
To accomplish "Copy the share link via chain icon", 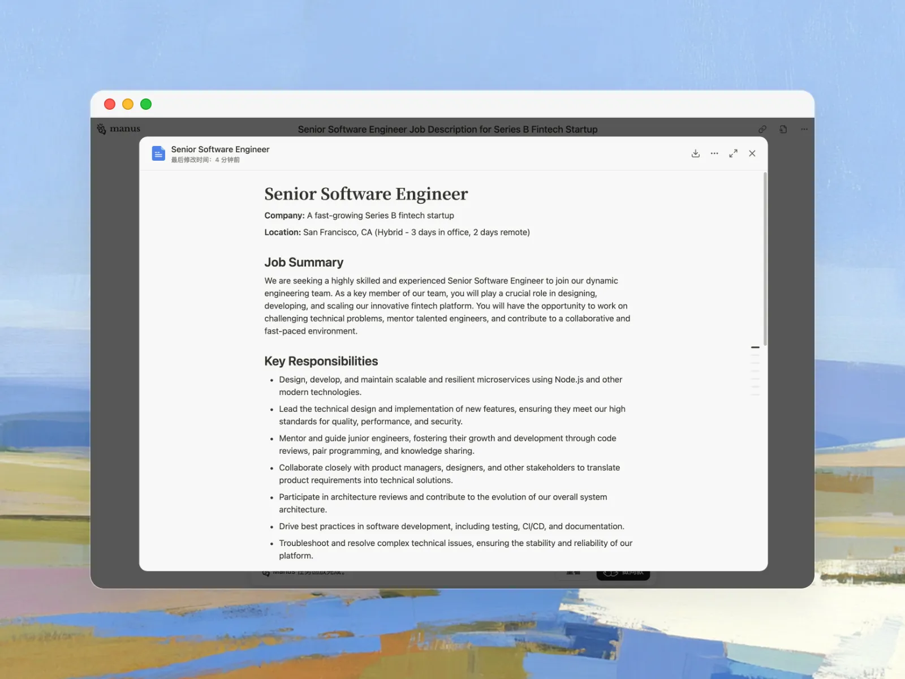I will 762,129.
